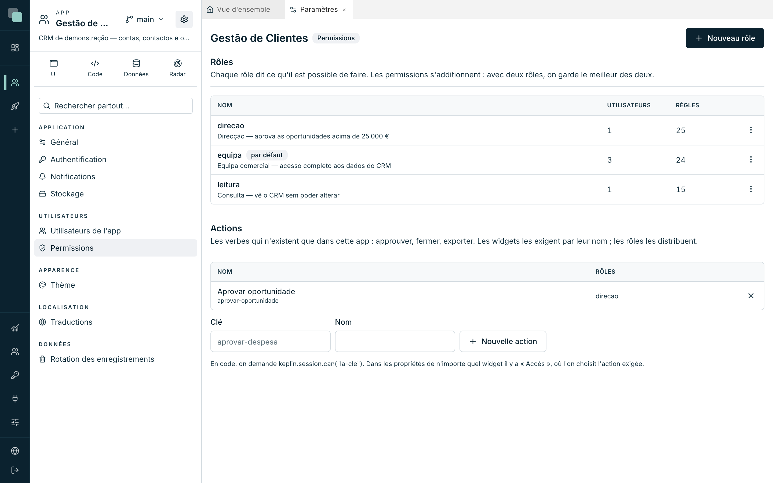Open the dashboard grid icon in left rail
773x483 pixels.
[x=15, y=48]
